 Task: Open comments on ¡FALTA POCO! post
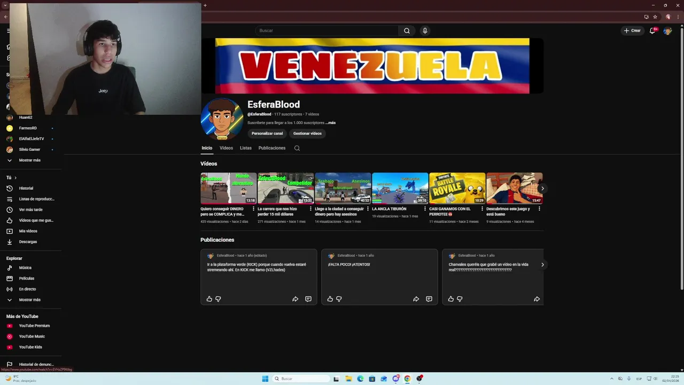(429, 299)
